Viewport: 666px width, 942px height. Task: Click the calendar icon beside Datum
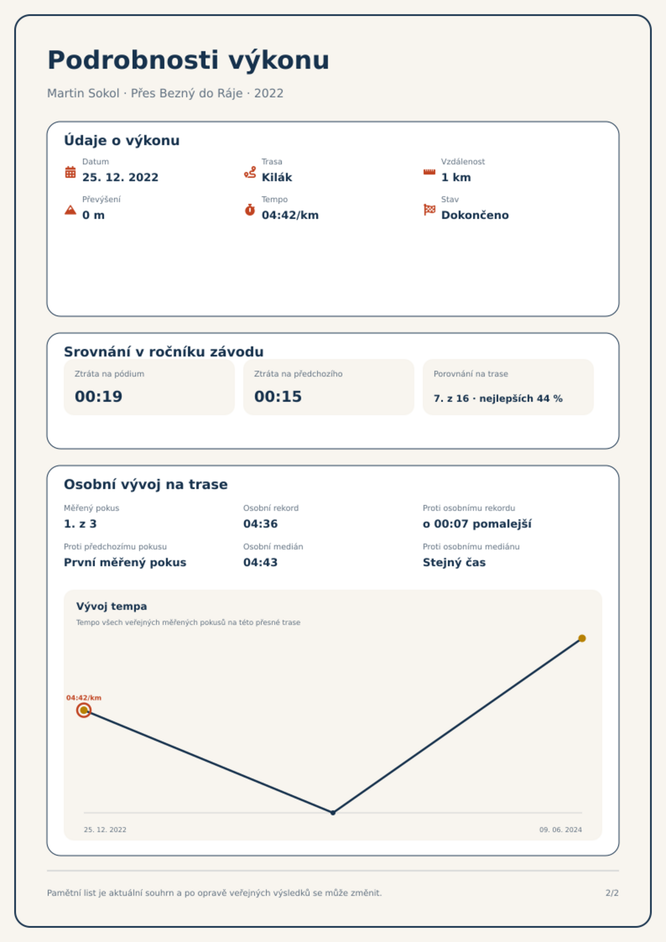click(70, 172)
